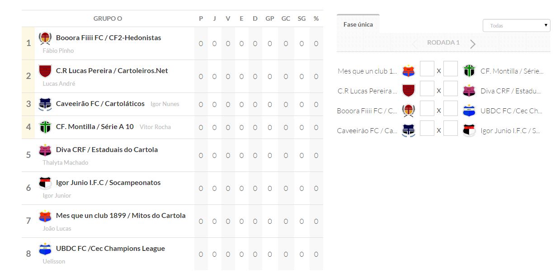Click home score box for Caveeirão FC match
The width and height of the screenshot is (560, 273).
[427, 129]
